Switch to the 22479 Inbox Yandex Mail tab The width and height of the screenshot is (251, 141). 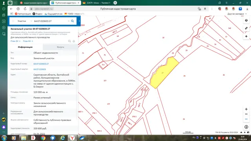coord(97,3)
